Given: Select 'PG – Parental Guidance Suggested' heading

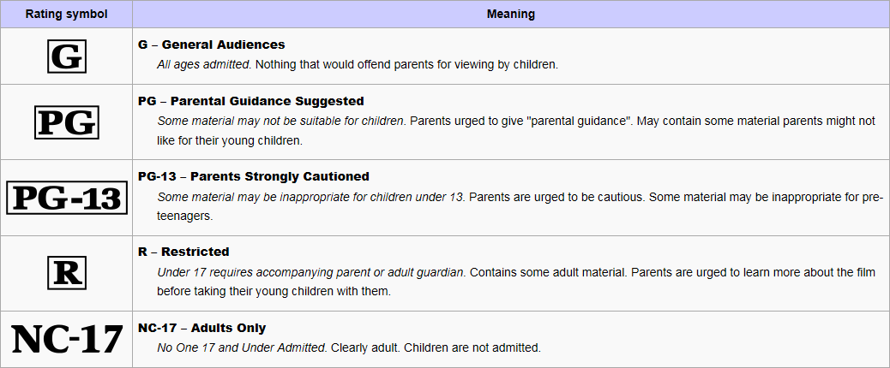Looking at the screenshot, I should point(251,101).
